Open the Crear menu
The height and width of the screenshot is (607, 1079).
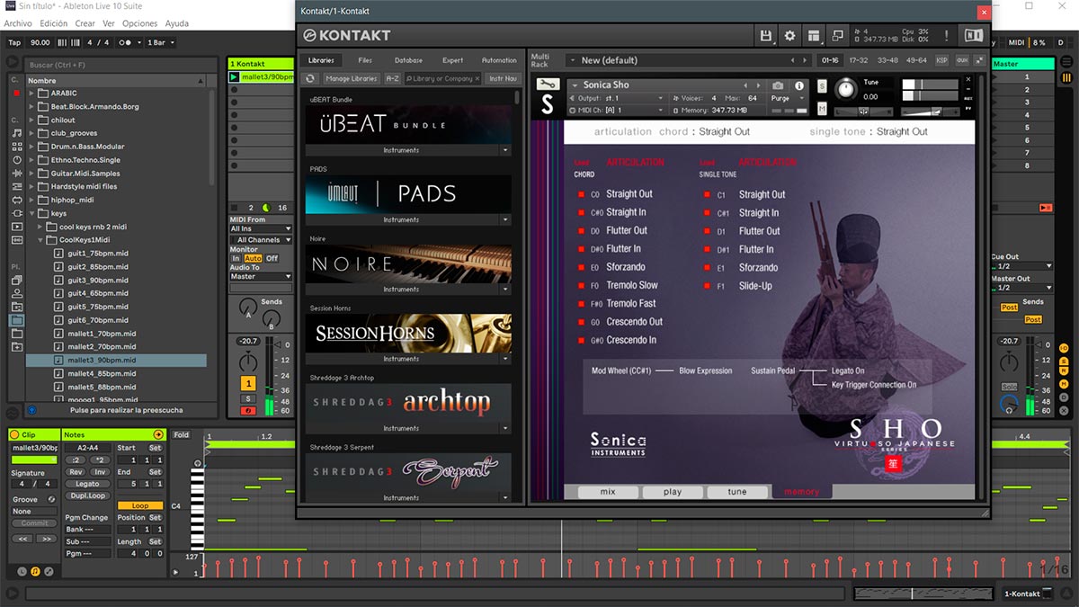pos(85,23)
